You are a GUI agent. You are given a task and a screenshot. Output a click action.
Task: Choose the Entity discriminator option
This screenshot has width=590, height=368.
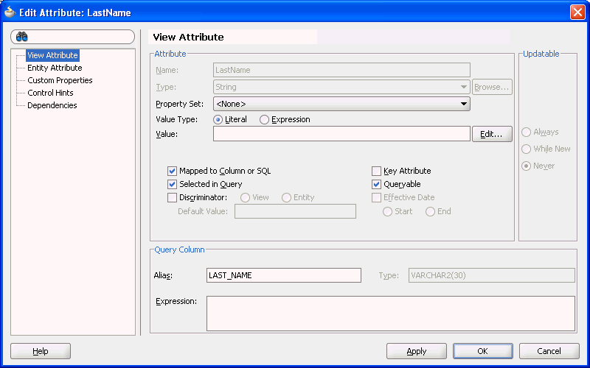[286, 197]
